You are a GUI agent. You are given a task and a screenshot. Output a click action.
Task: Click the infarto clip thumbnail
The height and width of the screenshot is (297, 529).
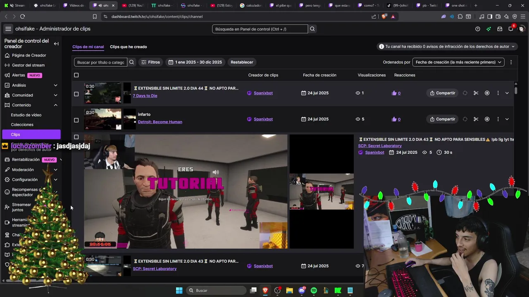(102, 119)
